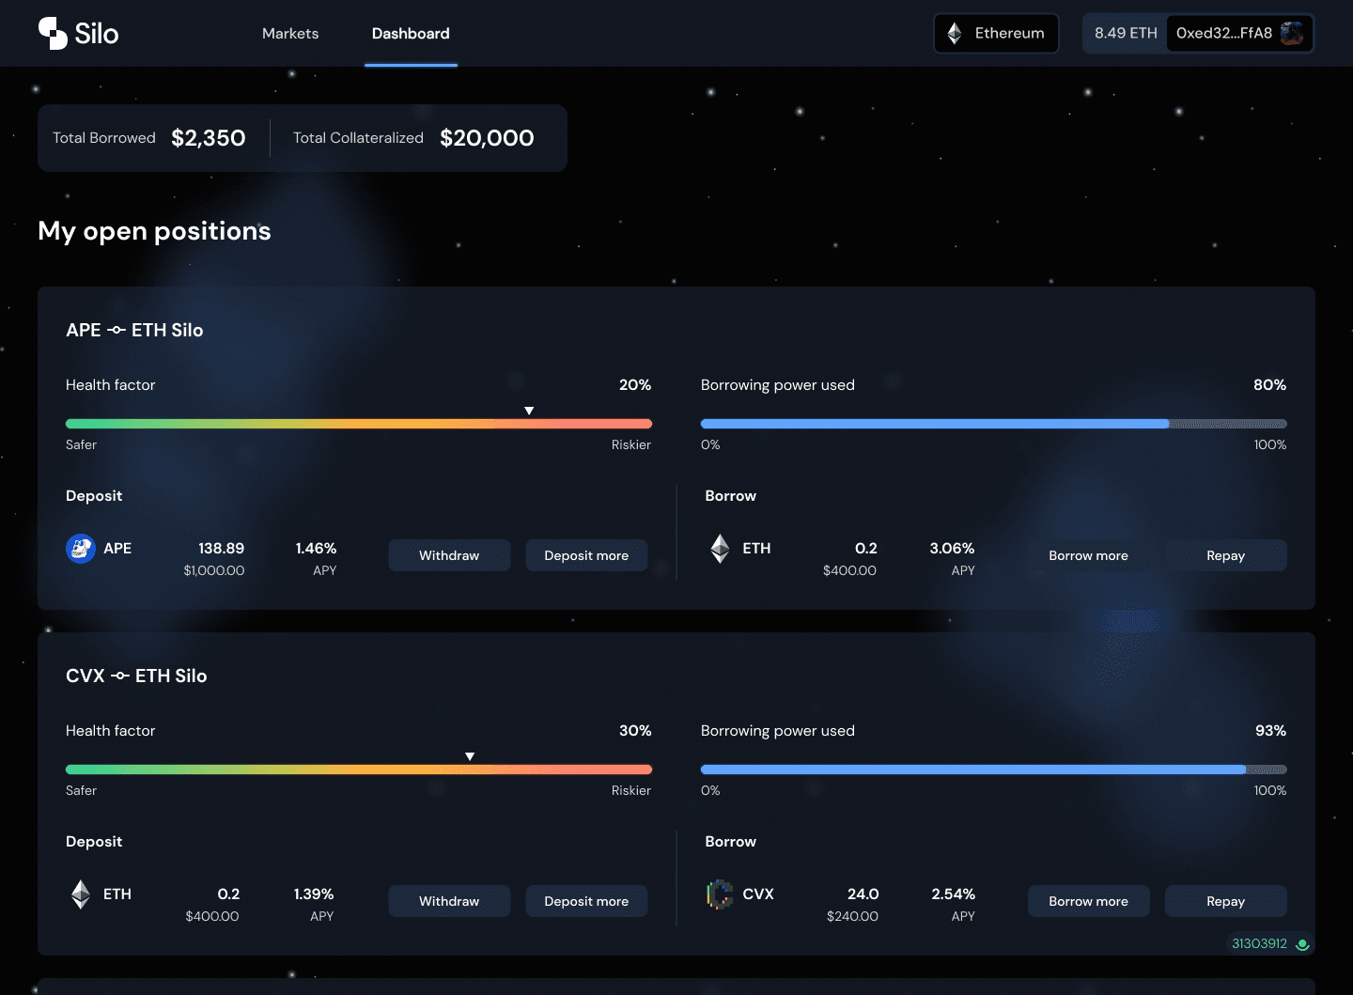Click the Total Borrowed summary panel
This screenshot has height=995, width=1353.
click(x=148, y=138)
